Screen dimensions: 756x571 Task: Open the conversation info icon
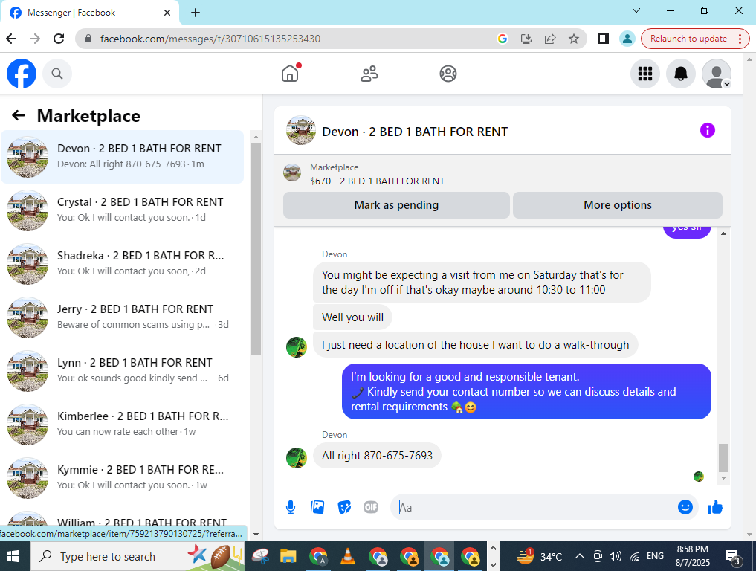(x=707, y=130)
